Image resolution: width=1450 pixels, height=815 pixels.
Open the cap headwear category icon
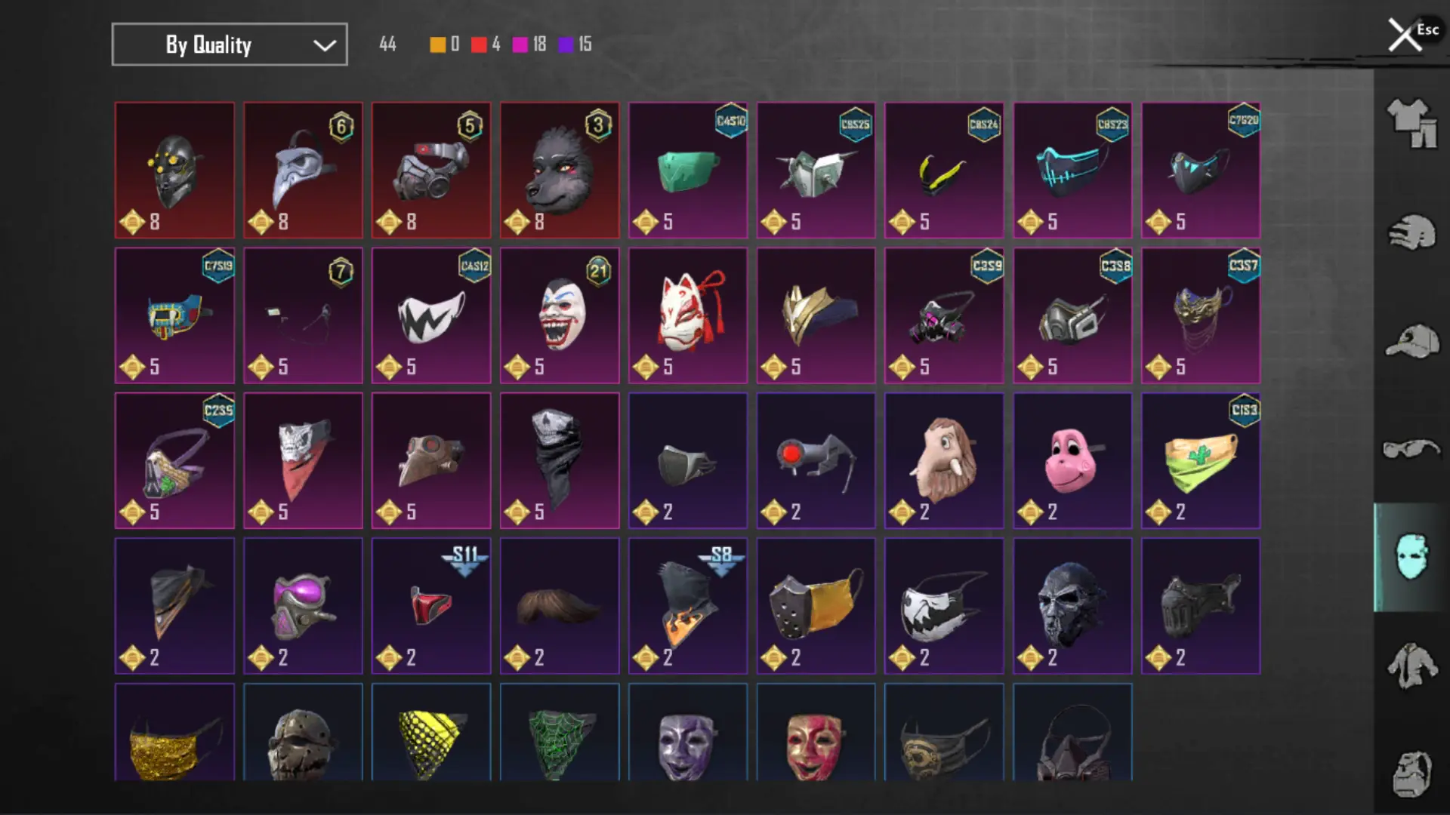tap(1412, 342)
